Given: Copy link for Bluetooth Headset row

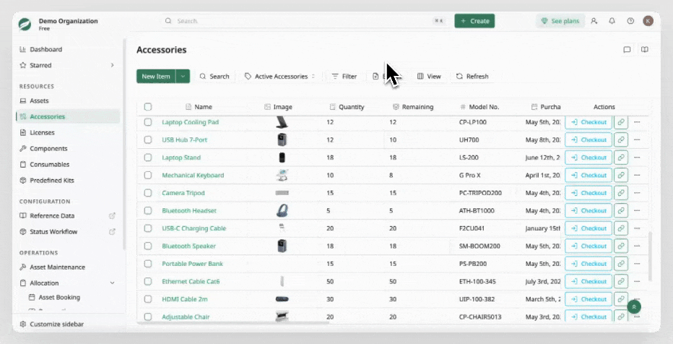Looking at the screenshot, I should pyautogui.click(x=620, y=210).
